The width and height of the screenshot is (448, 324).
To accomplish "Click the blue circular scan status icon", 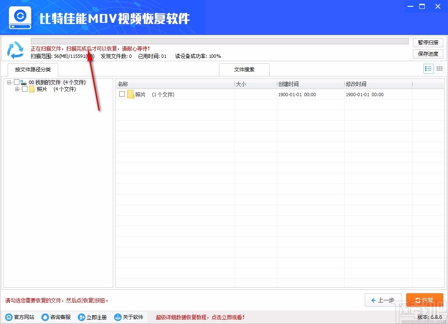I will pos(16,49).
